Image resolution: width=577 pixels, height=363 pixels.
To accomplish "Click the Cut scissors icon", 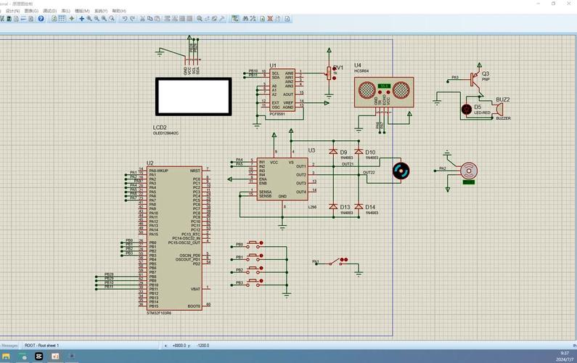I will 142,18.
